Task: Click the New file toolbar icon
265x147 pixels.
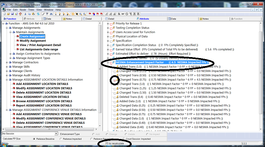Action: tap(4, 14)
